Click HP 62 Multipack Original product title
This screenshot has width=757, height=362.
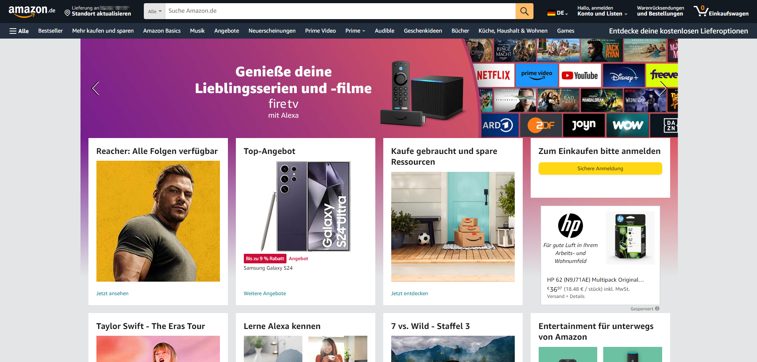(595, 280)
